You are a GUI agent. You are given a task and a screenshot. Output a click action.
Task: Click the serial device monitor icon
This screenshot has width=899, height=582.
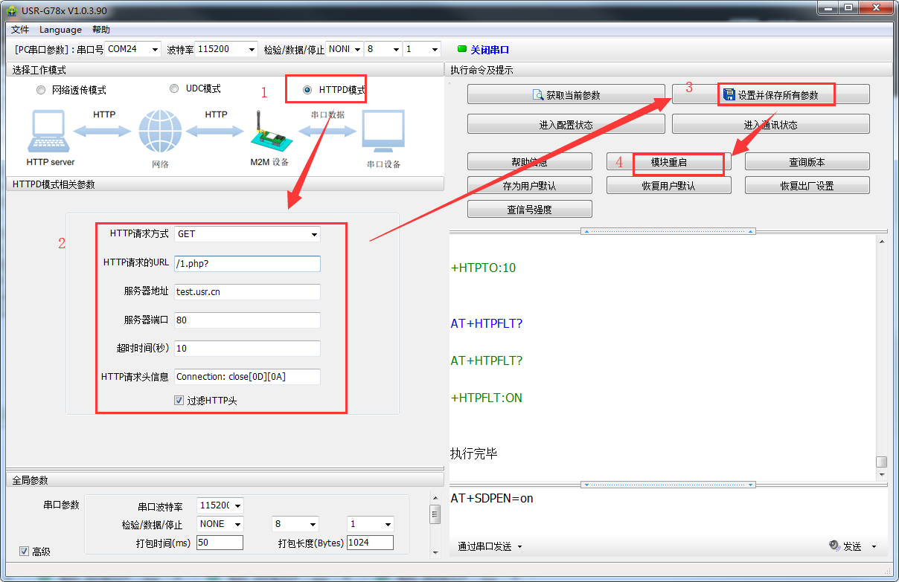(x=383, y=132)
